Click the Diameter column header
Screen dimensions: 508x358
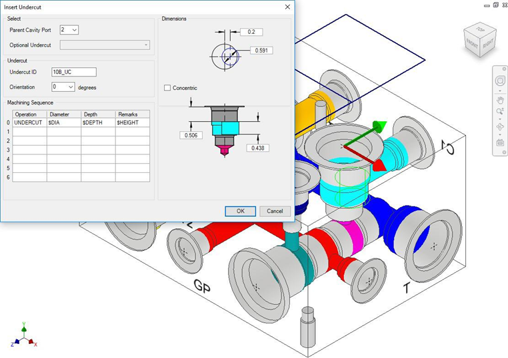(x=63, y=114)
